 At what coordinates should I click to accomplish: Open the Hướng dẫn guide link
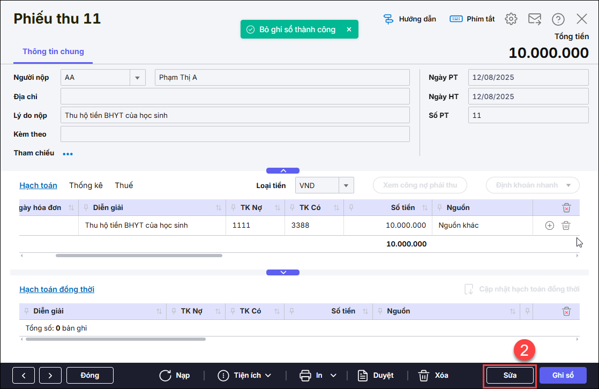(x=410, y=19)
